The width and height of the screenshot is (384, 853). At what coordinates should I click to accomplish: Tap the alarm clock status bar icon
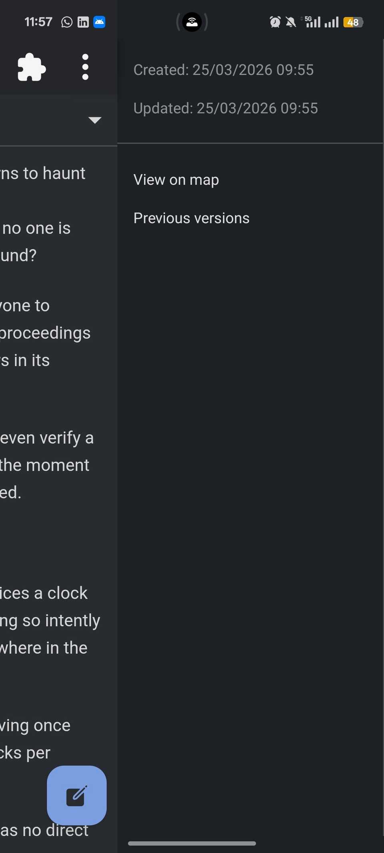pyautogui.click(x=275, y=22)
